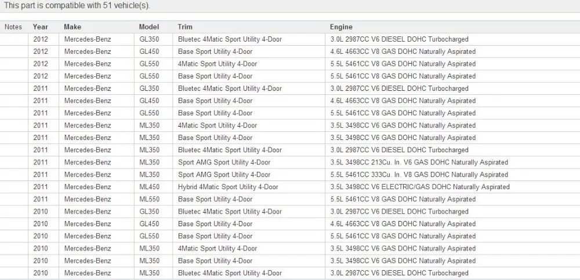The image size is (580, 280).
Task: Click the 2011 ML450 Hybrid 4Matic trim cell
Action: 249,187
